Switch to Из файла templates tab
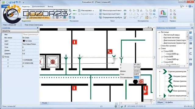 tap(169, 102)
